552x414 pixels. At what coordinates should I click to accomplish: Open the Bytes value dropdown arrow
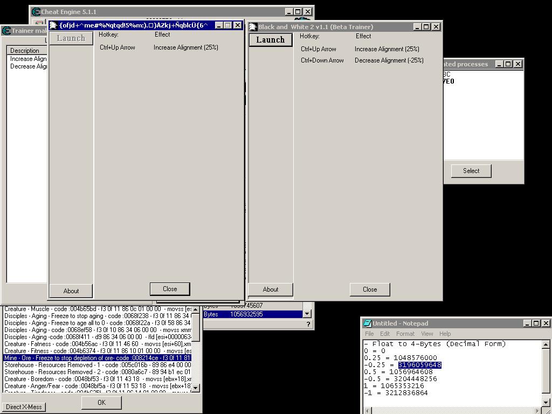tap(307, 314)
